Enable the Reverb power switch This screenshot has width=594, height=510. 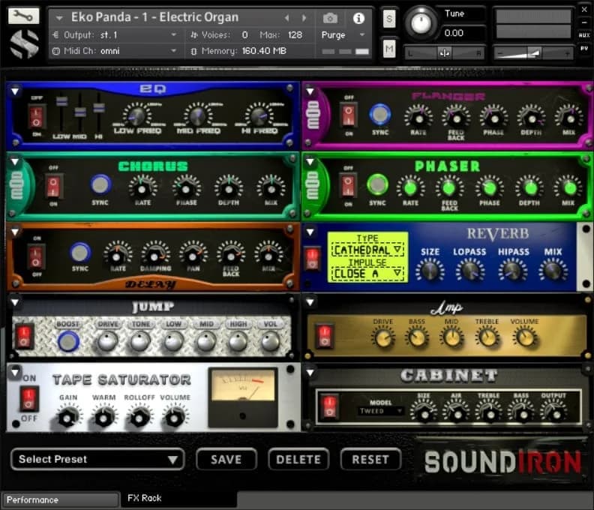tap(313, 258)
